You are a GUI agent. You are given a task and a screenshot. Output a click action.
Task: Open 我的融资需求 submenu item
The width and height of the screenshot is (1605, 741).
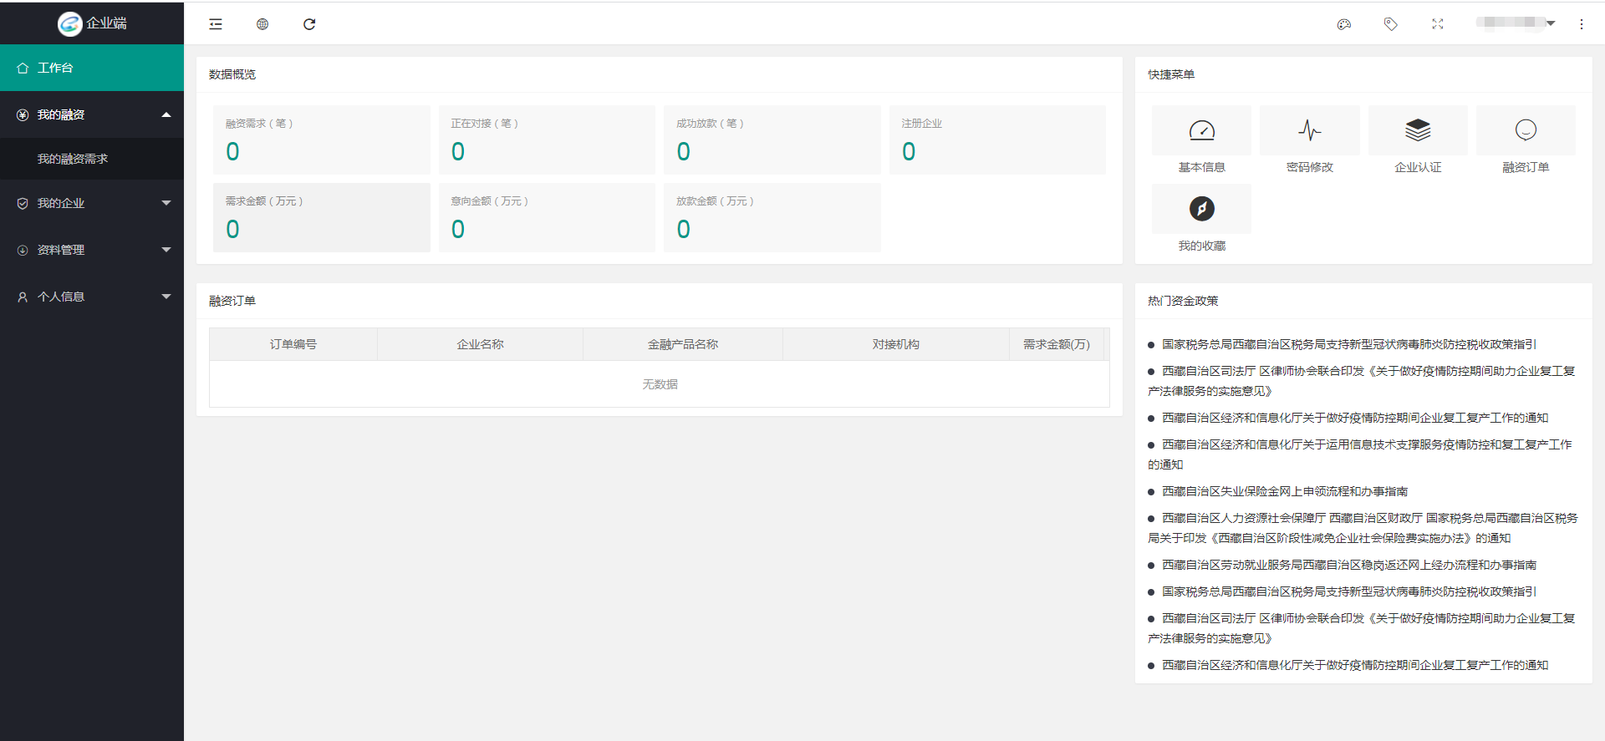tap(73, 159)
